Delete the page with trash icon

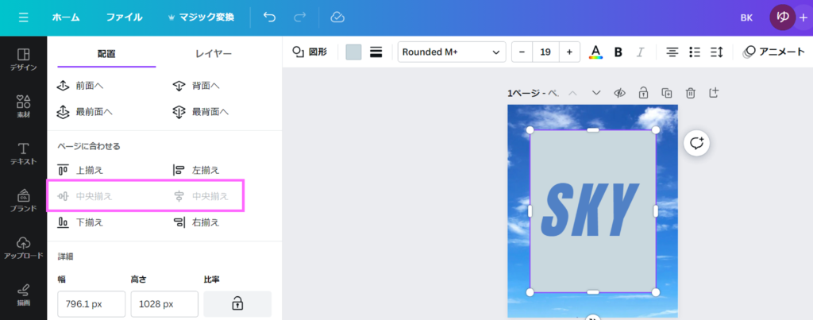click(691, 93)
